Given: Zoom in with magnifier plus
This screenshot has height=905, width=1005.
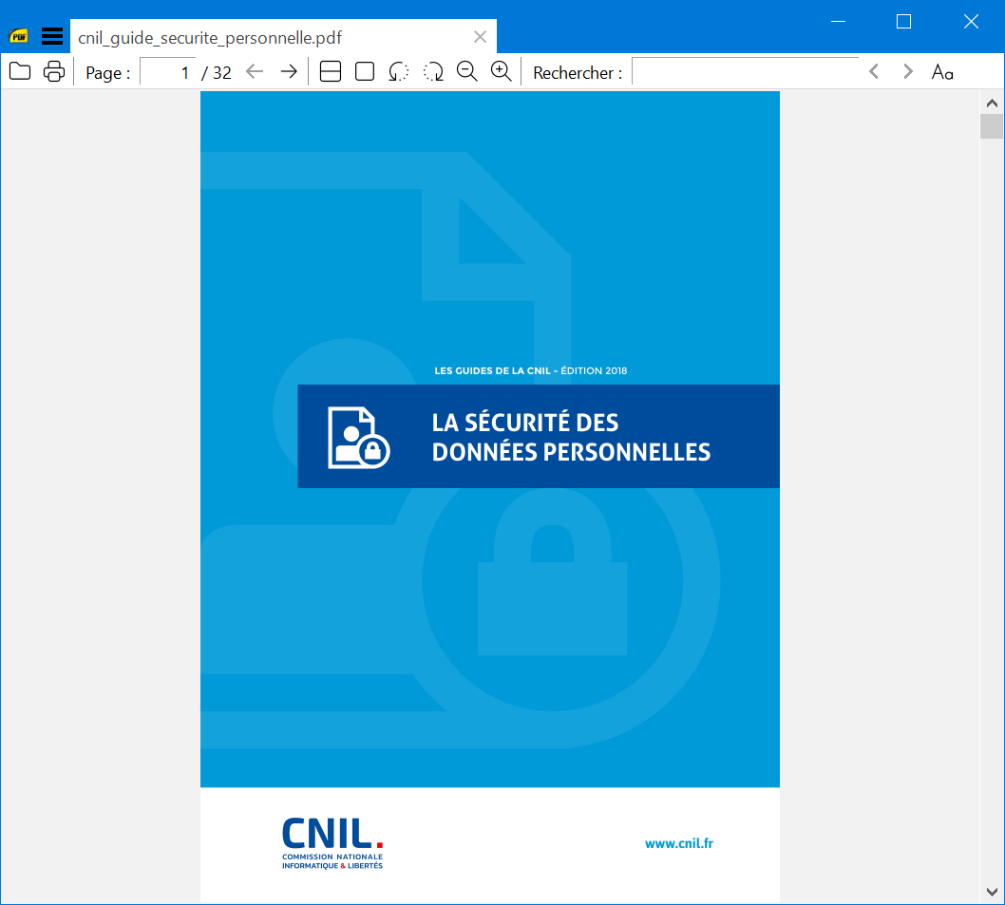Looking at the screenshot, I should (502, 71).
